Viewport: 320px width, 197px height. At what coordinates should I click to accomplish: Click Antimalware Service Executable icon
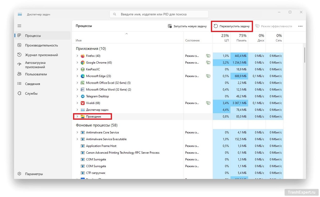point(83,139)
